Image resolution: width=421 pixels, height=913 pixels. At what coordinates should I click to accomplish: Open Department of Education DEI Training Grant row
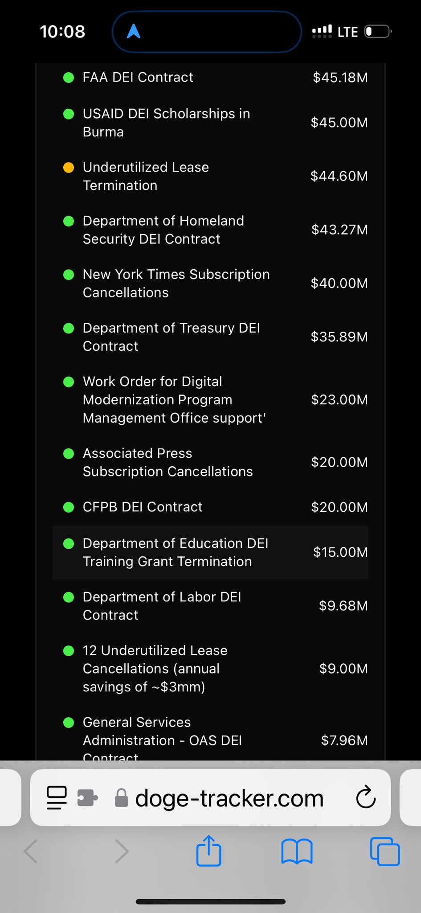pos(176,552)
